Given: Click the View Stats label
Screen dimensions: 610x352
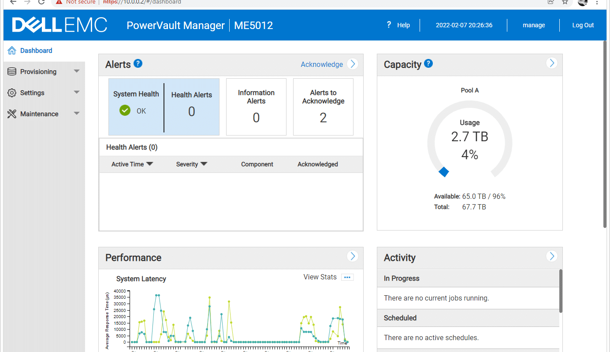Looking at the screenshot, I should click(320, 277).
